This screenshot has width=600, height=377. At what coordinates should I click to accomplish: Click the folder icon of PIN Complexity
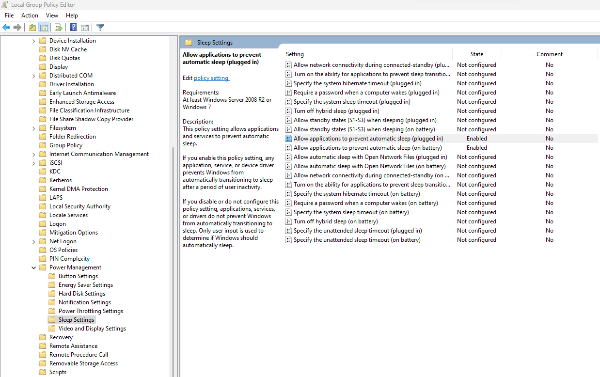(x=43, y=259)
